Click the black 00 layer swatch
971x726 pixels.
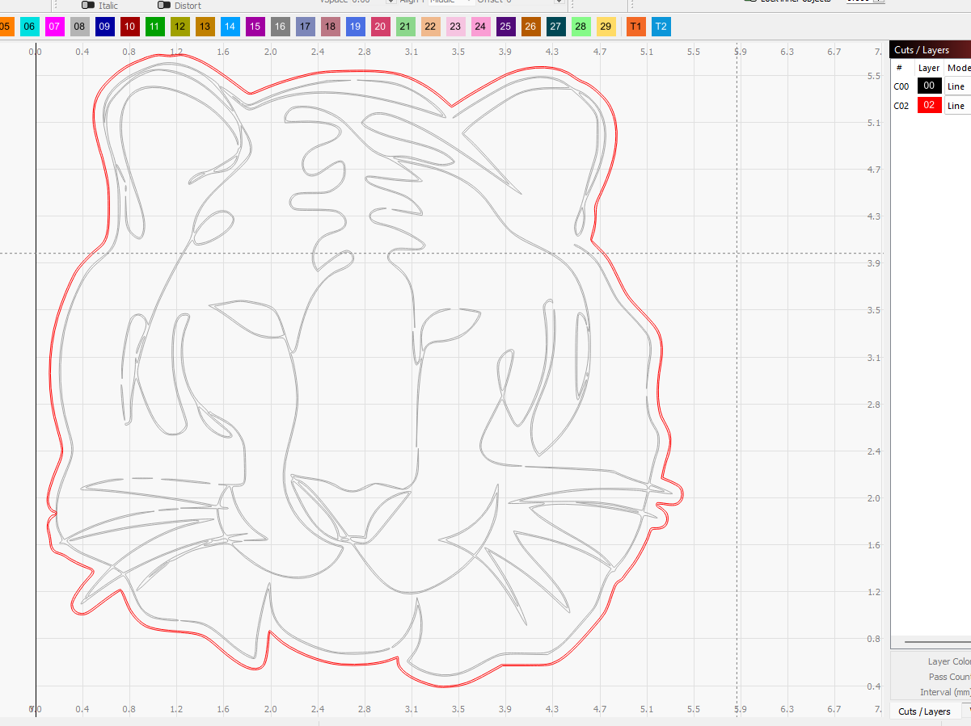[x=930, y=86]
